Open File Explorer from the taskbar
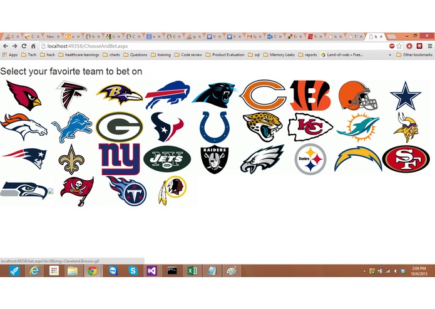The width and height of the screenshot is (435, 309). (x=73, y=270)
